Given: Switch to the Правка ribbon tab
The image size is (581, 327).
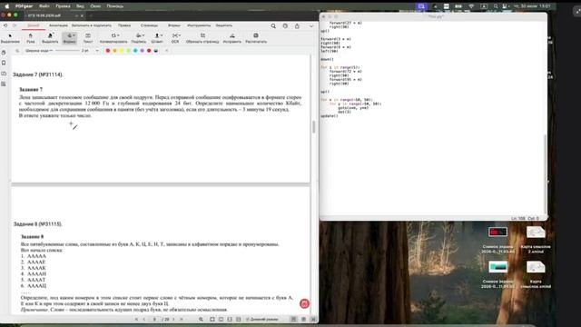Looking at the screenshot, I should (x=124, y=25).
